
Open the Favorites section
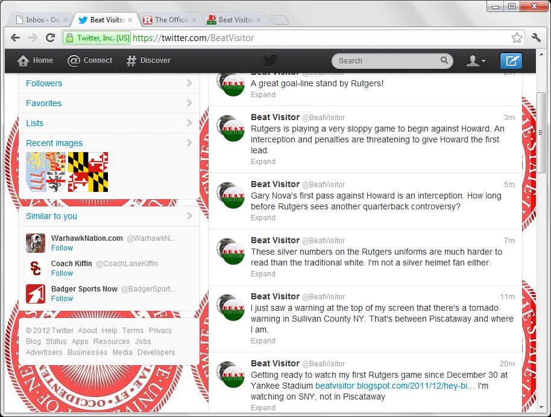tap(109, 103)
